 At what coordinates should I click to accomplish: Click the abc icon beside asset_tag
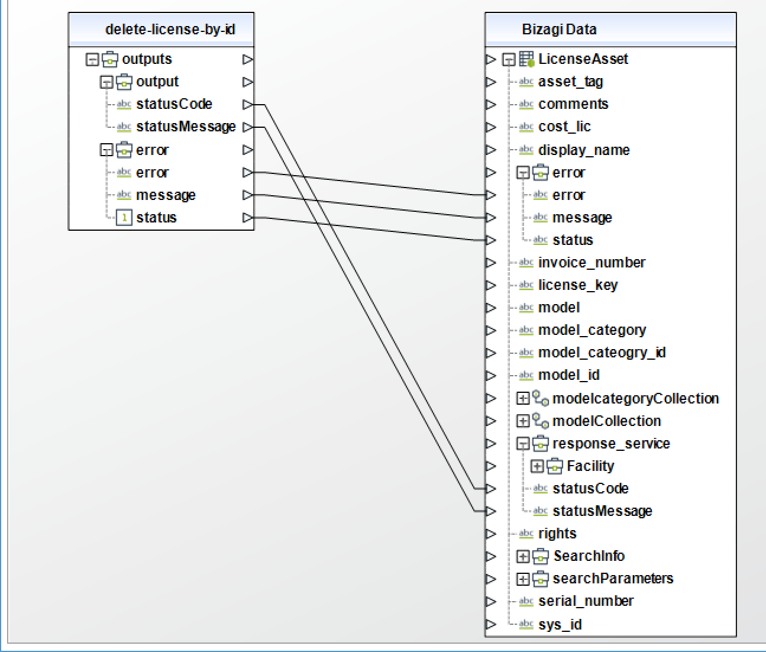point(526,82)
